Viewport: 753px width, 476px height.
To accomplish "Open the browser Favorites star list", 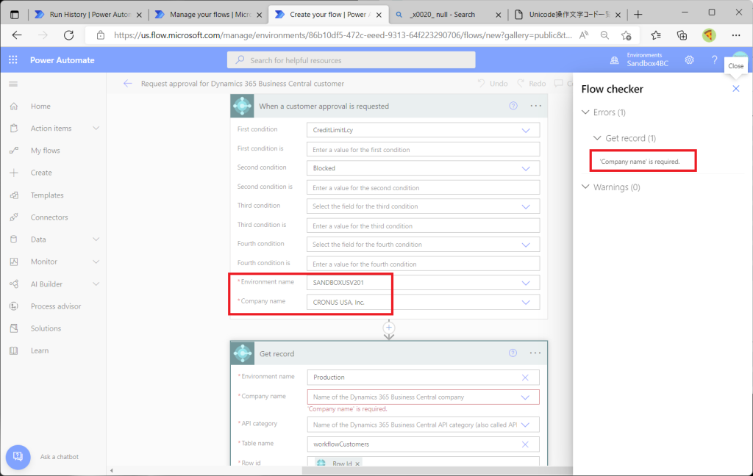I will click(x=655, y=35).
